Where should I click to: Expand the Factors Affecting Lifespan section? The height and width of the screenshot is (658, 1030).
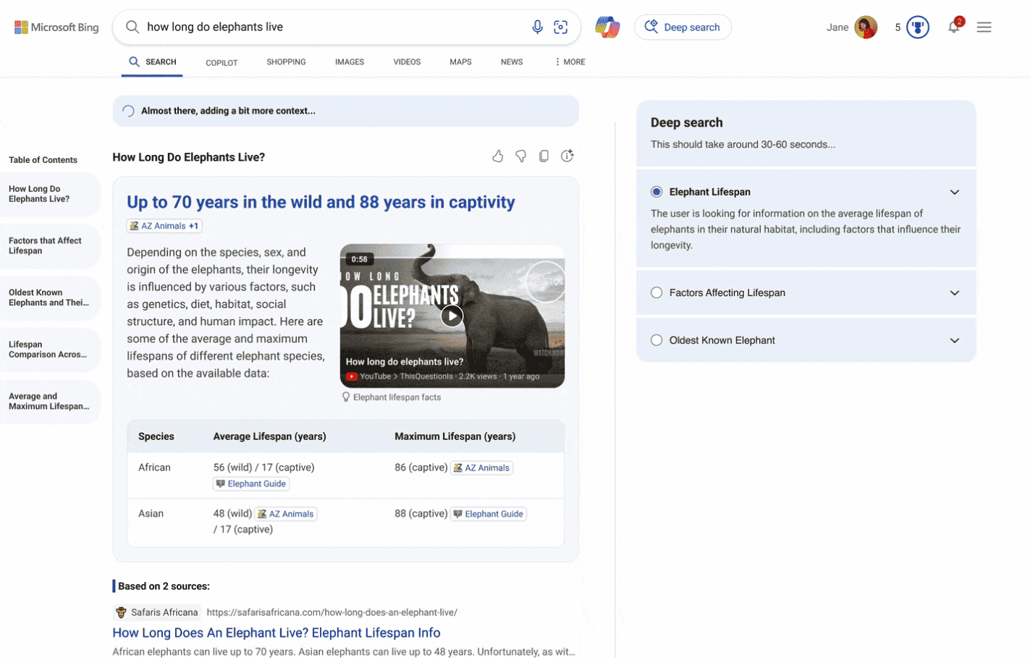[x=954, y=292]
